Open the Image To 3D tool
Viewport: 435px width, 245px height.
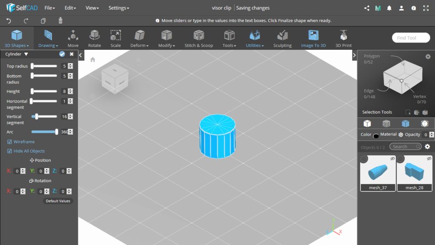point(313,39)
